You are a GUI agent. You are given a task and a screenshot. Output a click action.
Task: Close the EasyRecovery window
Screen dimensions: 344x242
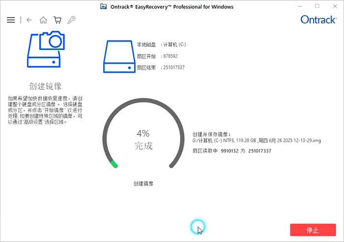pyautogui.click(x=335, y=6)
